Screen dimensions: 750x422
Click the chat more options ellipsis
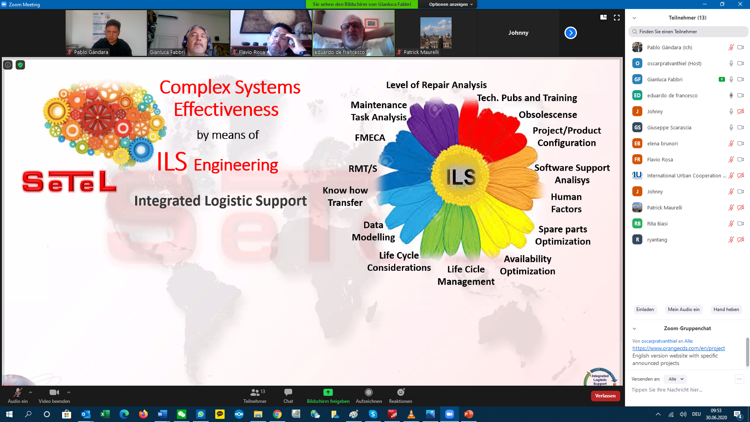[x=739, y=379]
